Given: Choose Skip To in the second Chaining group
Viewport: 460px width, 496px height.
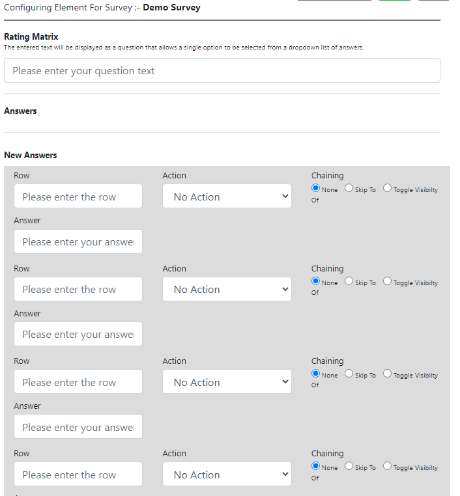Looking at the screenshot, I should (x=349, y=282).
